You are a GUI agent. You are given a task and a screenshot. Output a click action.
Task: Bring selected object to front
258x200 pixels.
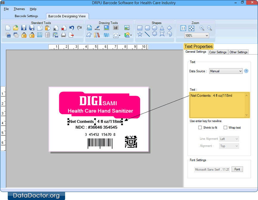(8, 35)
